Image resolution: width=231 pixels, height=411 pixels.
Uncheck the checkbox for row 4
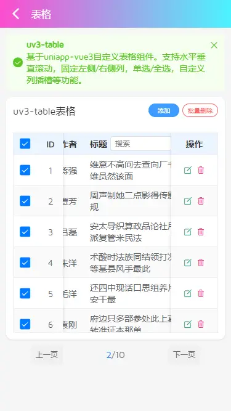[25, 262]
